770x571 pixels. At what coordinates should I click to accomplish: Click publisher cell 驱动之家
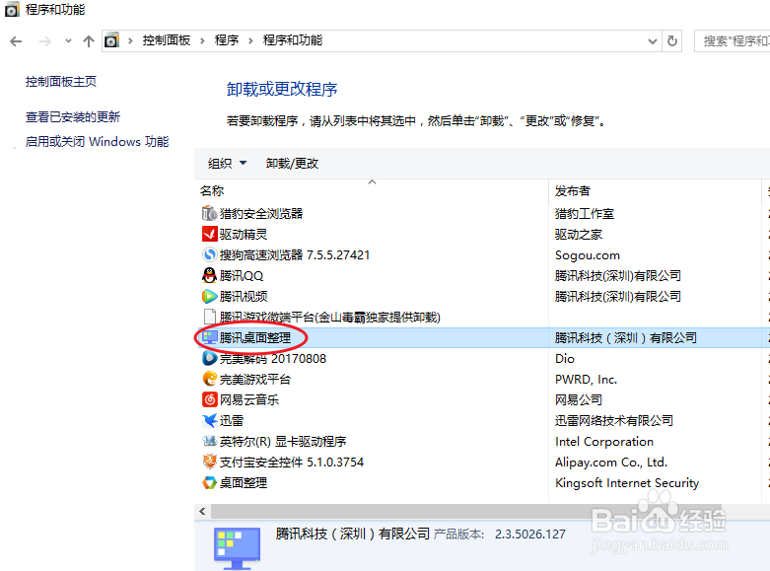(x=579, y=234)
